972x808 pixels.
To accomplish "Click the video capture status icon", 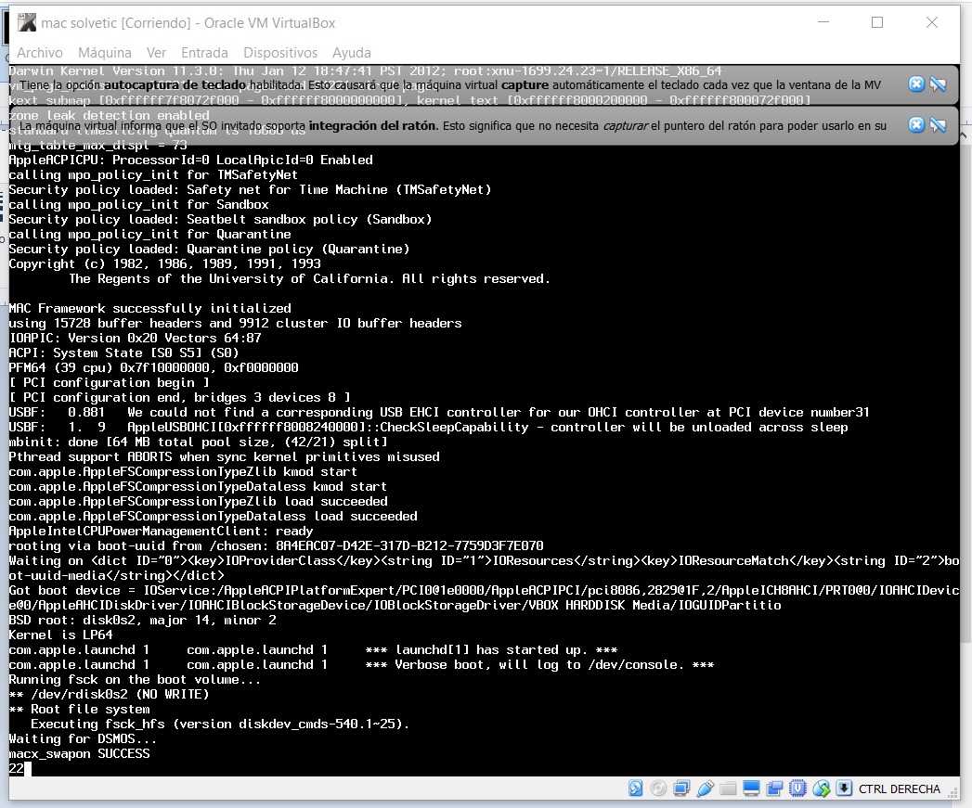I will click(x=774, y=789).
